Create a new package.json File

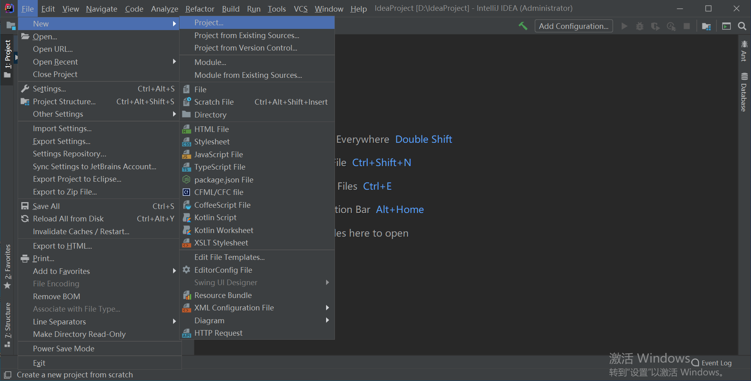point(257,180)
